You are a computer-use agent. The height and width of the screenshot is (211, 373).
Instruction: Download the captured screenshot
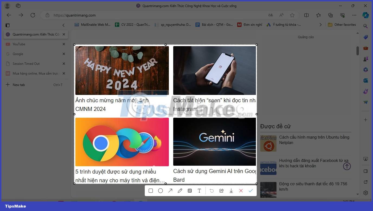231,190
